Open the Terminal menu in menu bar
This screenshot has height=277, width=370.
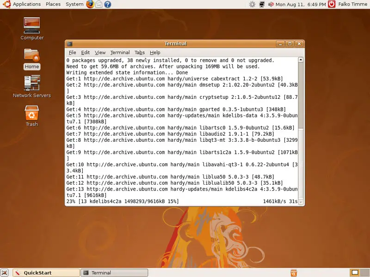[120, 53]
